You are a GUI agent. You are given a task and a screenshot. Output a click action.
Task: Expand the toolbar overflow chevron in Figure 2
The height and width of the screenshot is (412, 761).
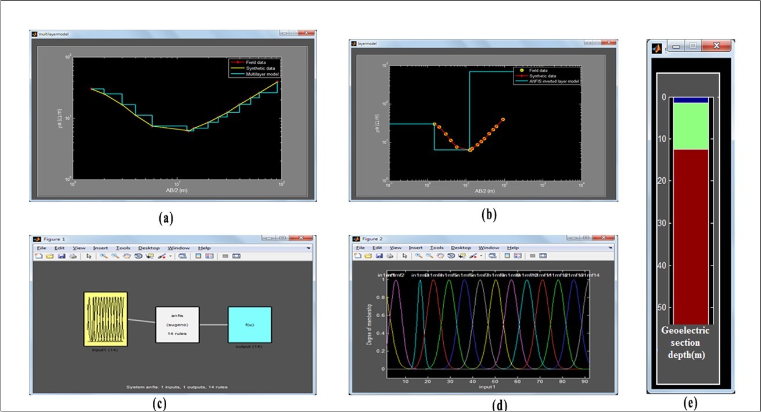tap(610, 248)
